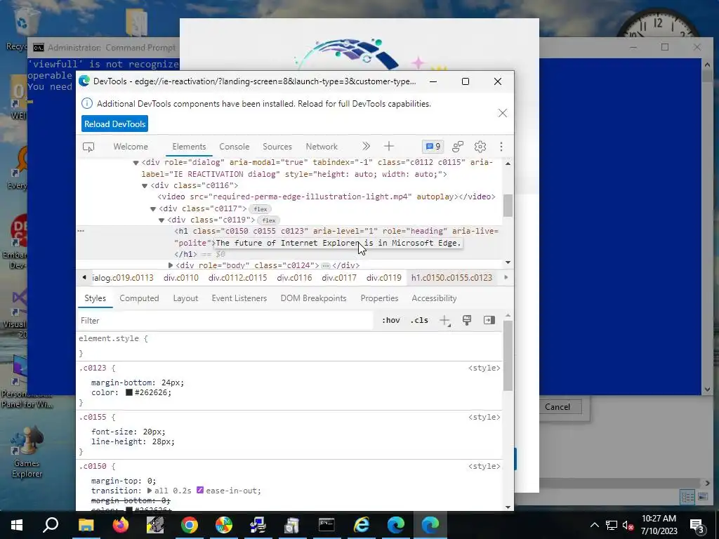
Task: Toggle computed styles sidebar icon
Action: tap(489, 320)
